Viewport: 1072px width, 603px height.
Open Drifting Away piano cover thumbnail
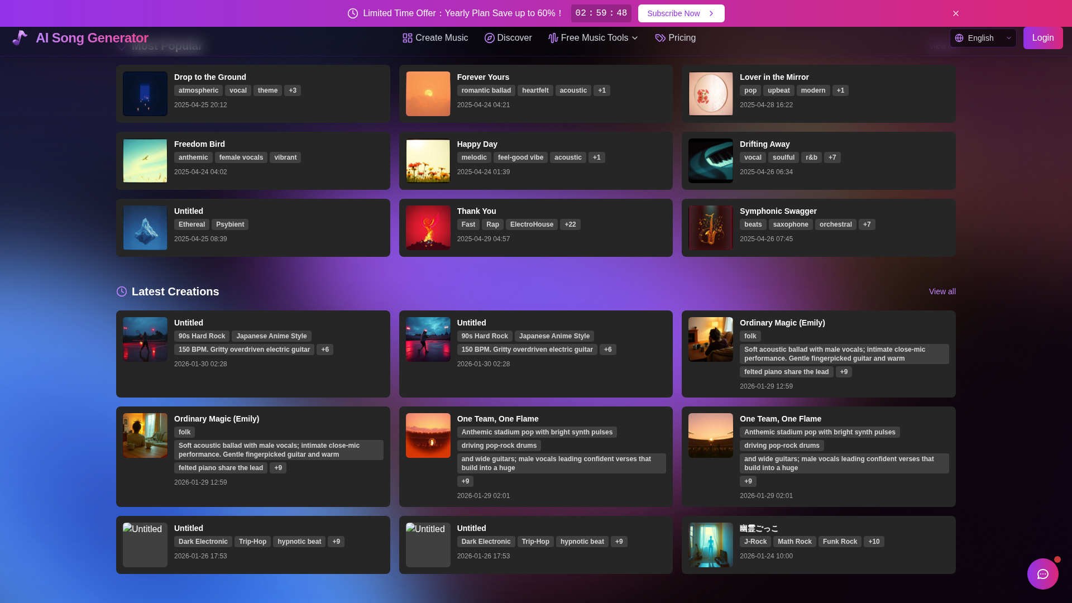[x=710, y=161]
